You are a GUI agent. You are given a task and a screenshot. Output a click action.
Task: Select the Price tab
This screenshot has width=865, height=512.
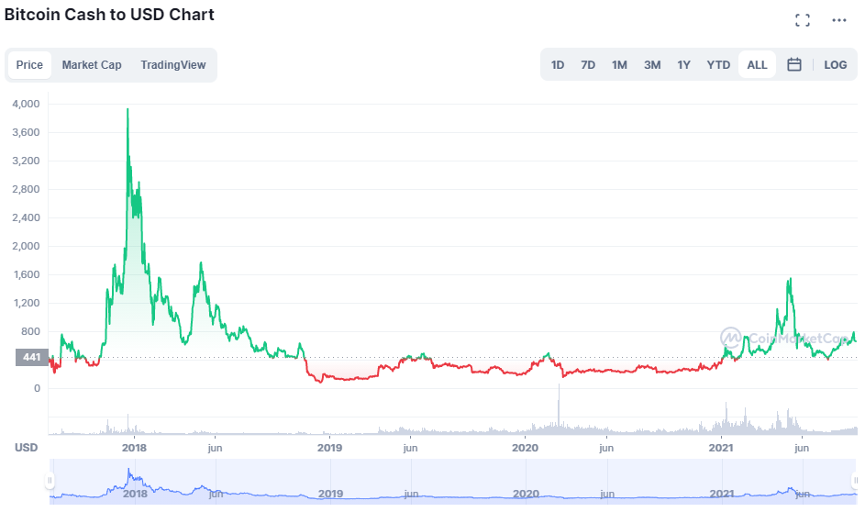coord(29,65)
